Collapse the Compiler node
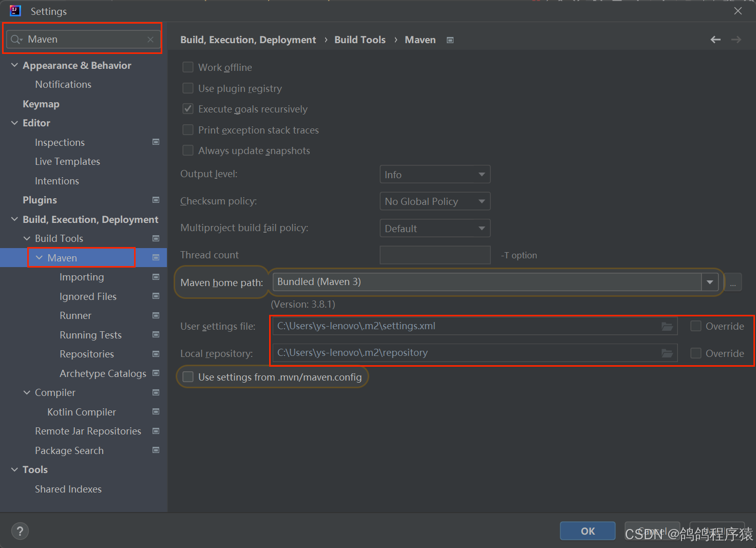Screen dimensions: 756x548 (x=27, y=392)
